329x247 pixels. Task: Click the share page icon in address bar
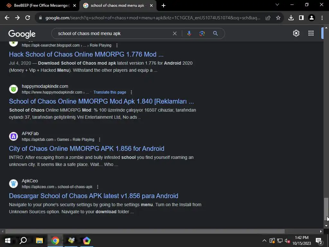click(x=268, y=18)
